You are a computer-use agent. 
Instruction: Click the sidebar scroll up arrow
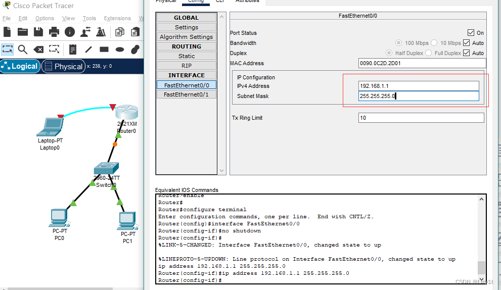click(x=222, y=17)
